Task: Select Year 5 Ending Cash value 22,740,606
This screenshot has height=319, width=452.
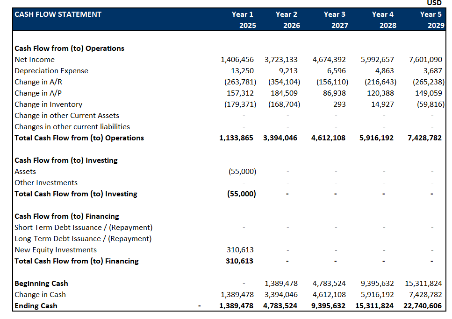Action: [x=423, y=306]
